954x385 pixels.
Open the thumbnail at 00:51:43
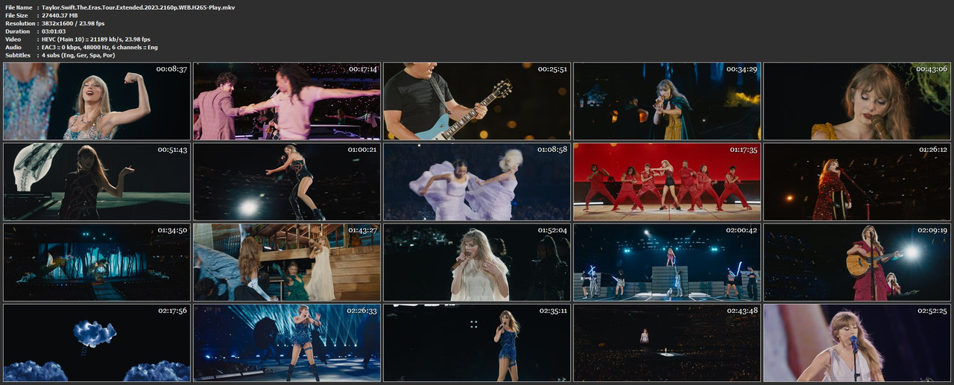pos(97,182)
